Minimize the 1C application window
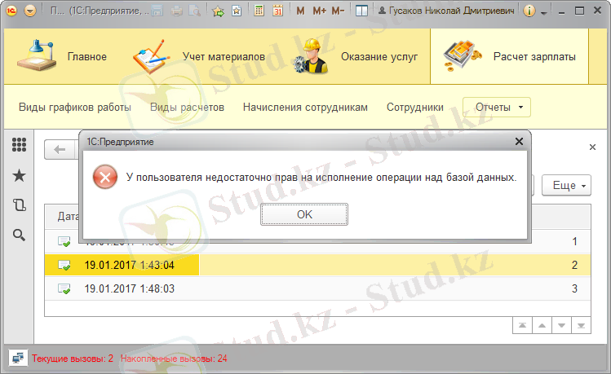The height and width of the screenshot is (374, 611). tap(561, 11)
